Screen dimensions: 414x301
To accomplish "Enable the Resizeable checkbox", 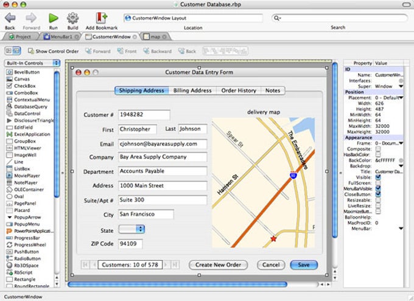I will tap(378, 200).
